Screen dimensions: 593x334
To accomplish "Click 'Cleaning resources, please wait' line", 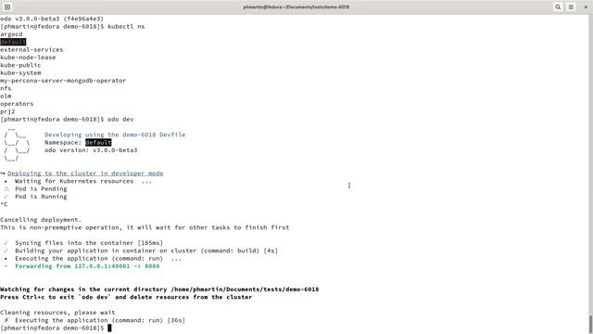I will 57,313.
